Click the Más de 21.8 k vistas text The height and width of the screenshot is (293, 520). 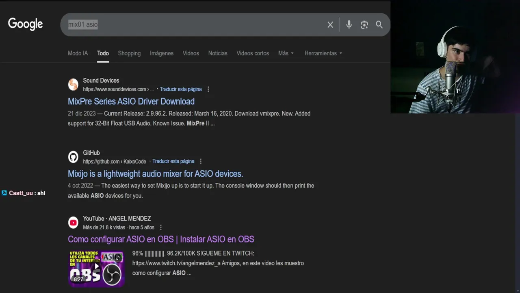pos(104,227)
